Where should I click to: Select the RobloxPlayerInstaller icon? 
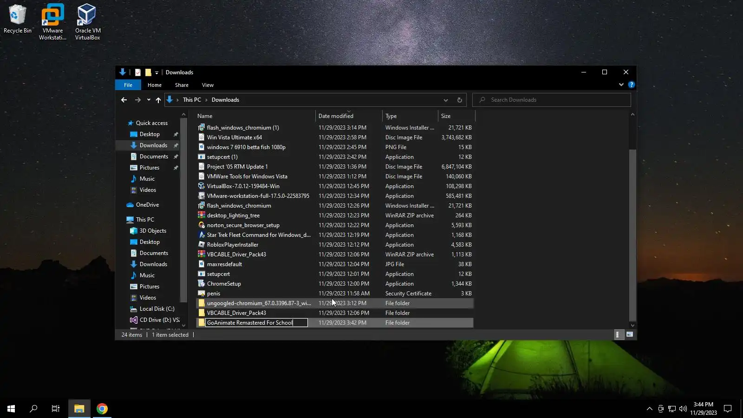tap(202, 245)
